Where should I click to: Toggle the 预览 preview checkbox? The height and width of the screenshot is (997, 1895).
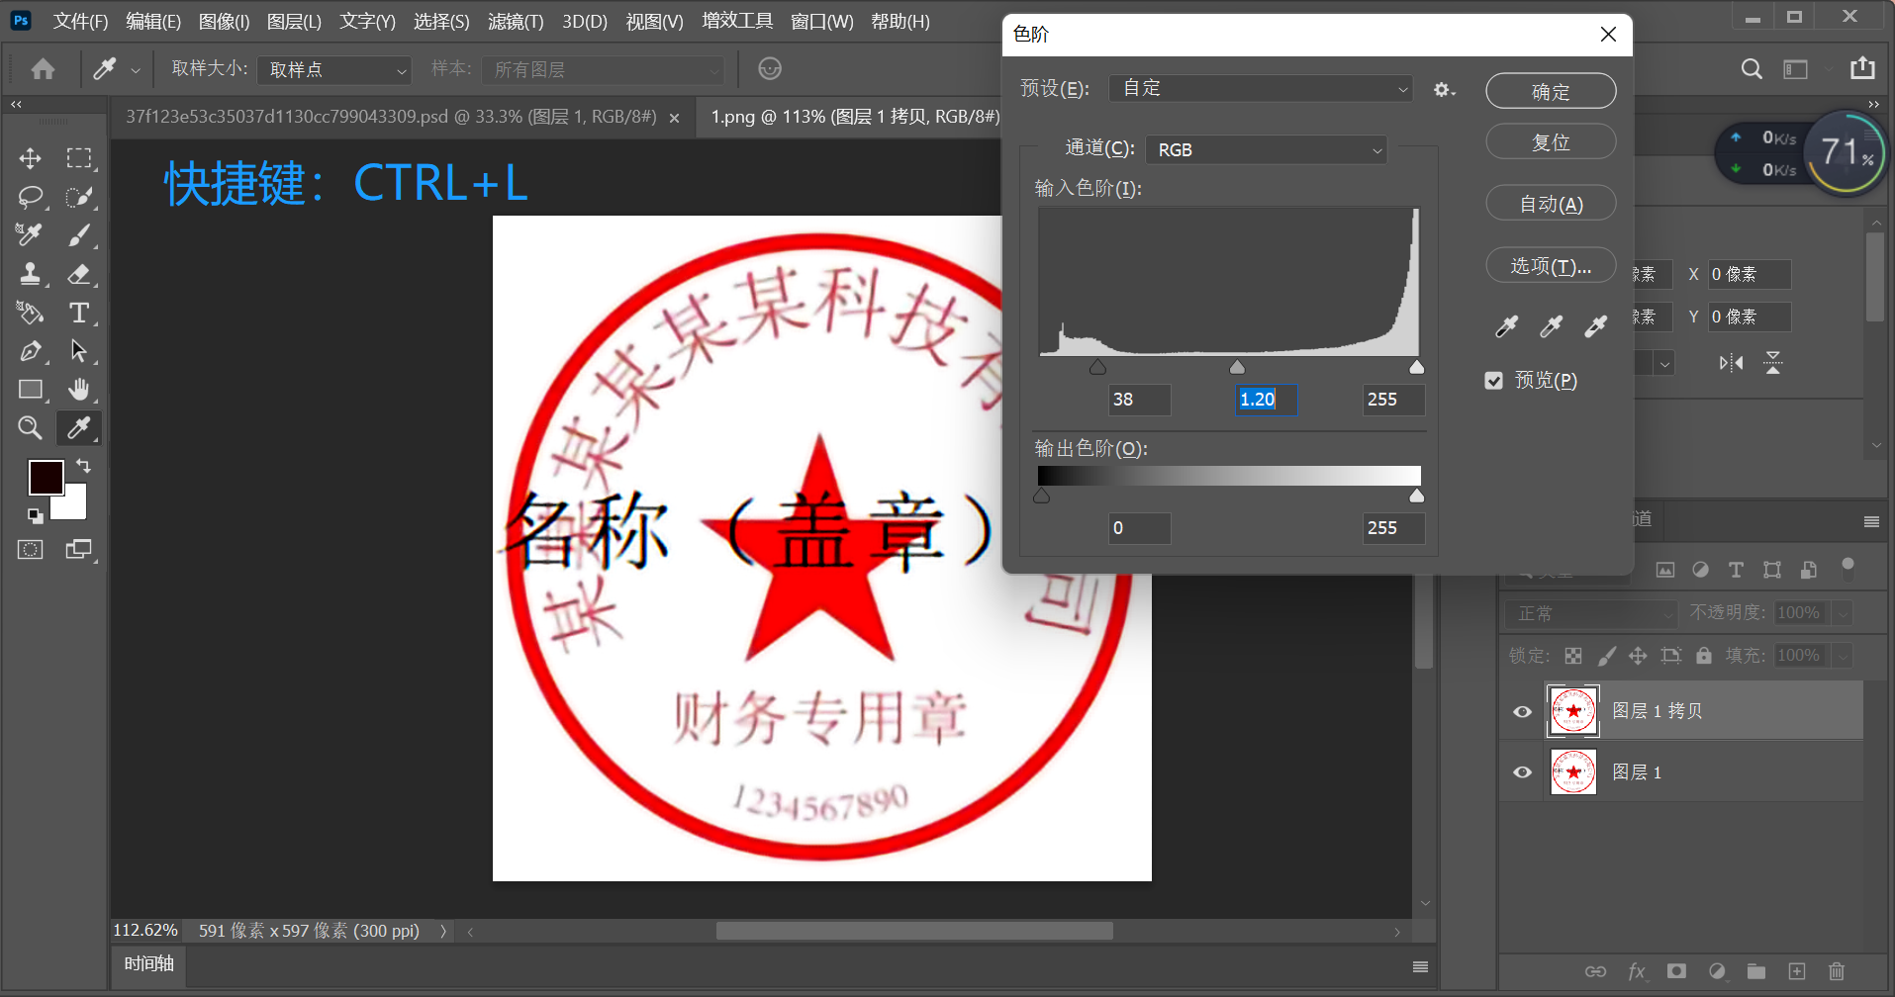pyautogui.click(x=1494, y=381)
